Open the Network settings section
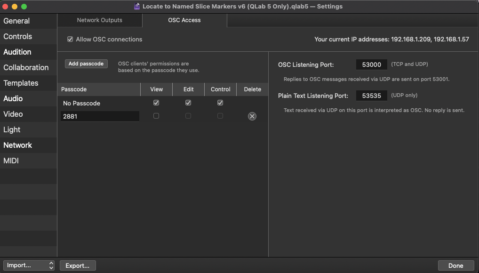Viewport: 479px width, 273px height. (x=18, y=145)
